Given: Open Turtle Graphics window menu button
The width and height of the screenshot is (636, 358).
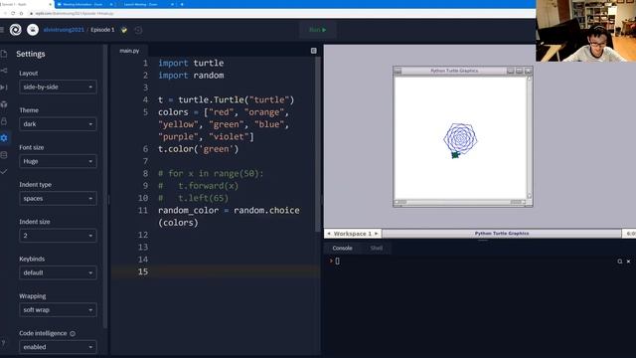Looking at the screenshot, I should pyautogui.click(x=397, y=71).
